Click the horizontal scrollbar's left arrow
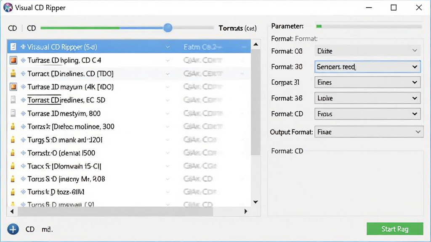Image resolution: width=431 pixels, height=242 pixels. [12, 211]
